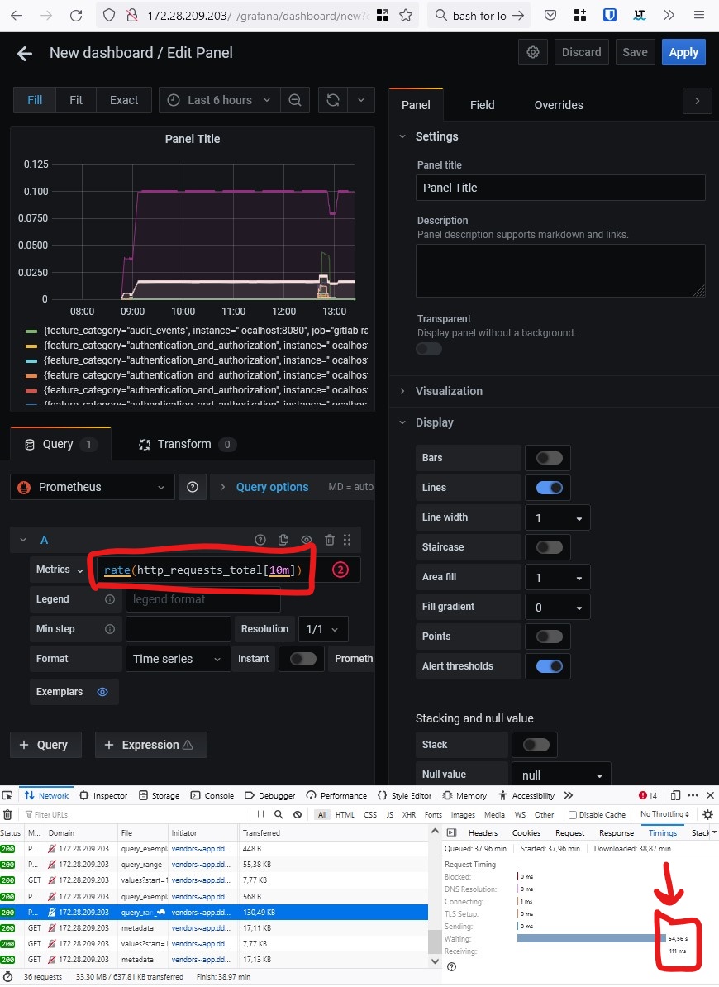
Task: Open the Null value dropdown
Action: coord(561,775)
